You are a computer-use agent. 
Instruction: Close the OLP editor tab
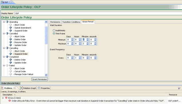pos(10,2)
